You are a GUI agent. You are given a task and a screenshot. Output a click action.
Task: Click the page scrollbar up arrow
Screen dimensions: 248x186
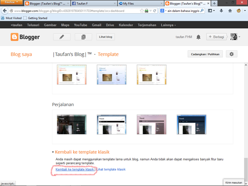(246, 65)
